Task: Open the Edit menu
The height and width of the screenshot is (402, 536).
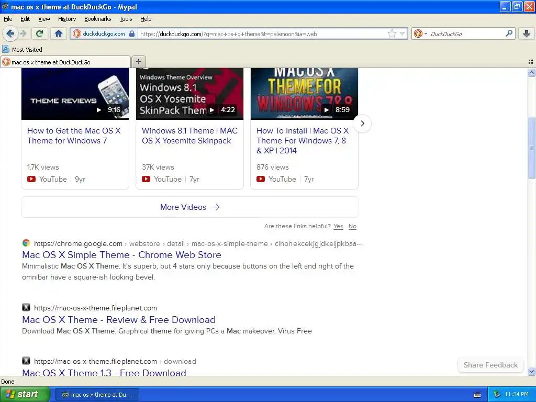Action: (x=25, y=19)
